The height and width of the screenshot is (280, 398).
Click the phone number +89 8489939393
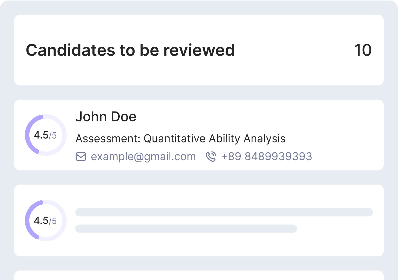coord(267,157)
